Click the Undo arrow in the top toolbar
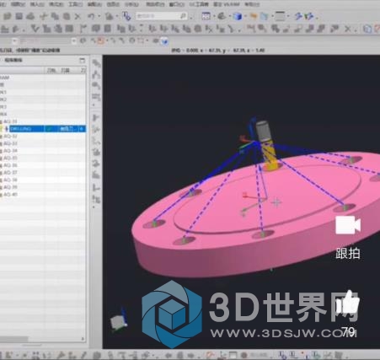This screenshot has width=380, height=360. tap(91, 17)
